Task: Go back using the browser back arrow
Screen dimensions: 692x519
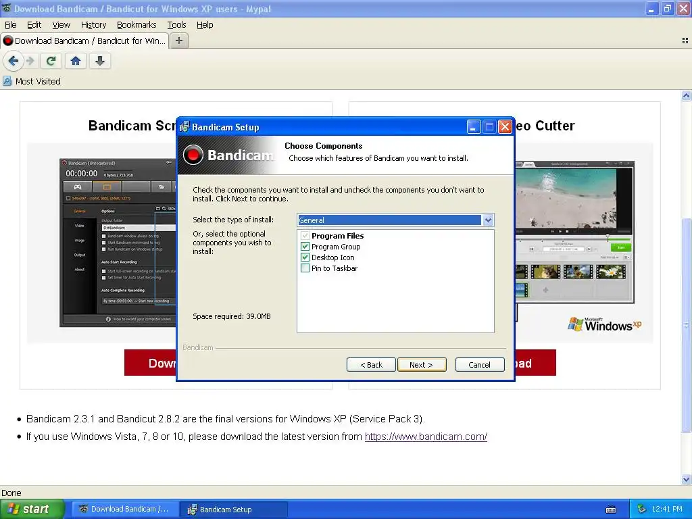Action: [x=14, y=61]
